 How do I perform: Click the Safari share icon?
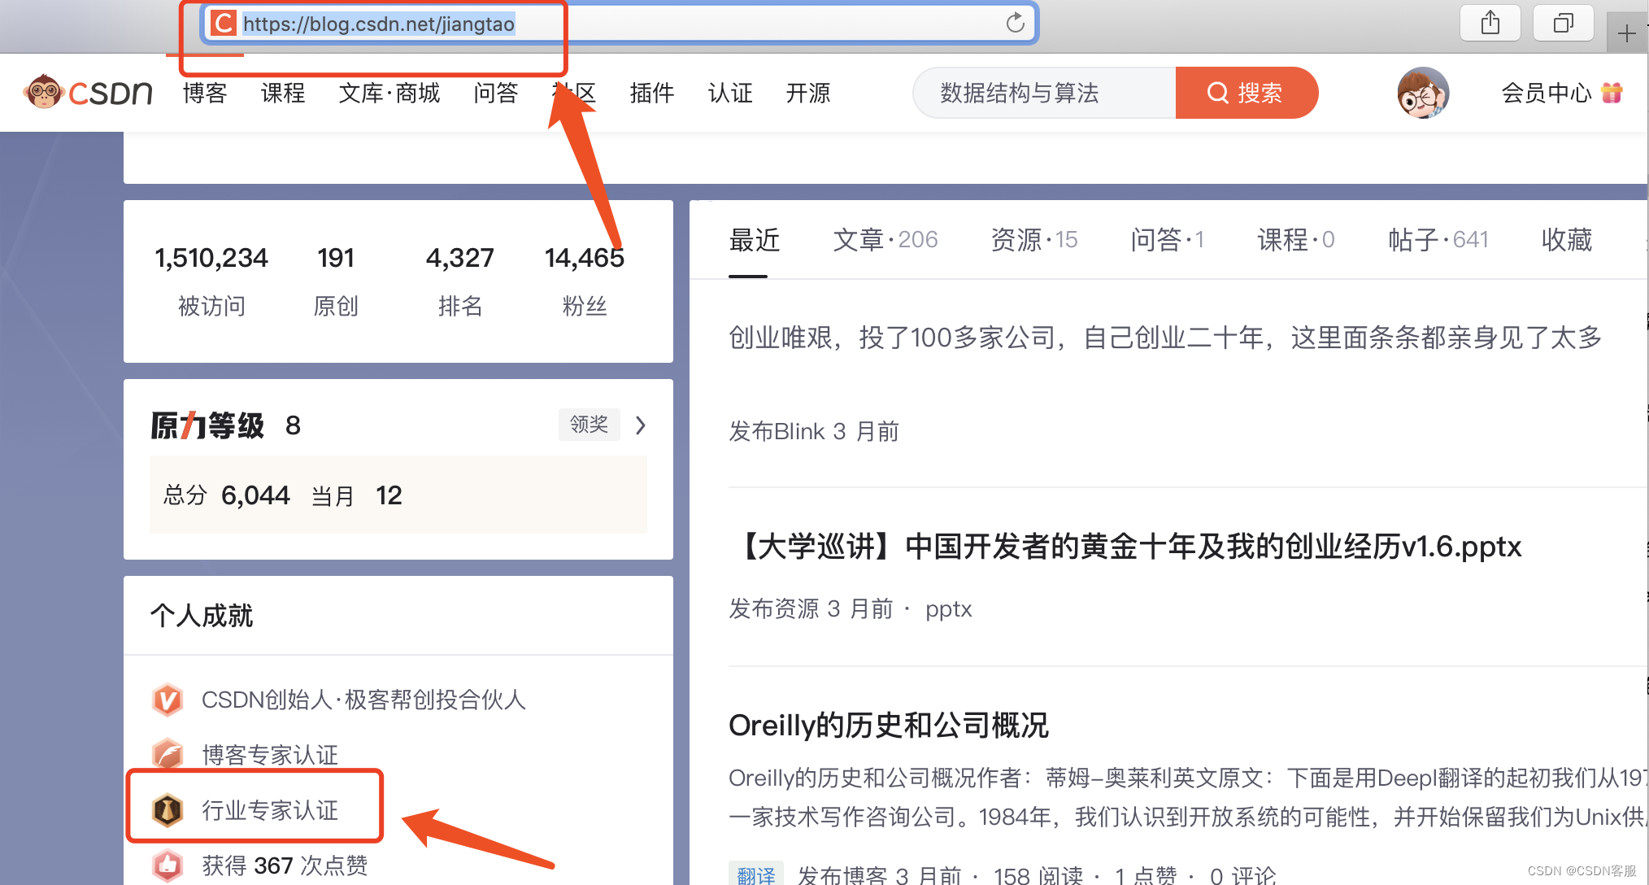(1490, 23)
